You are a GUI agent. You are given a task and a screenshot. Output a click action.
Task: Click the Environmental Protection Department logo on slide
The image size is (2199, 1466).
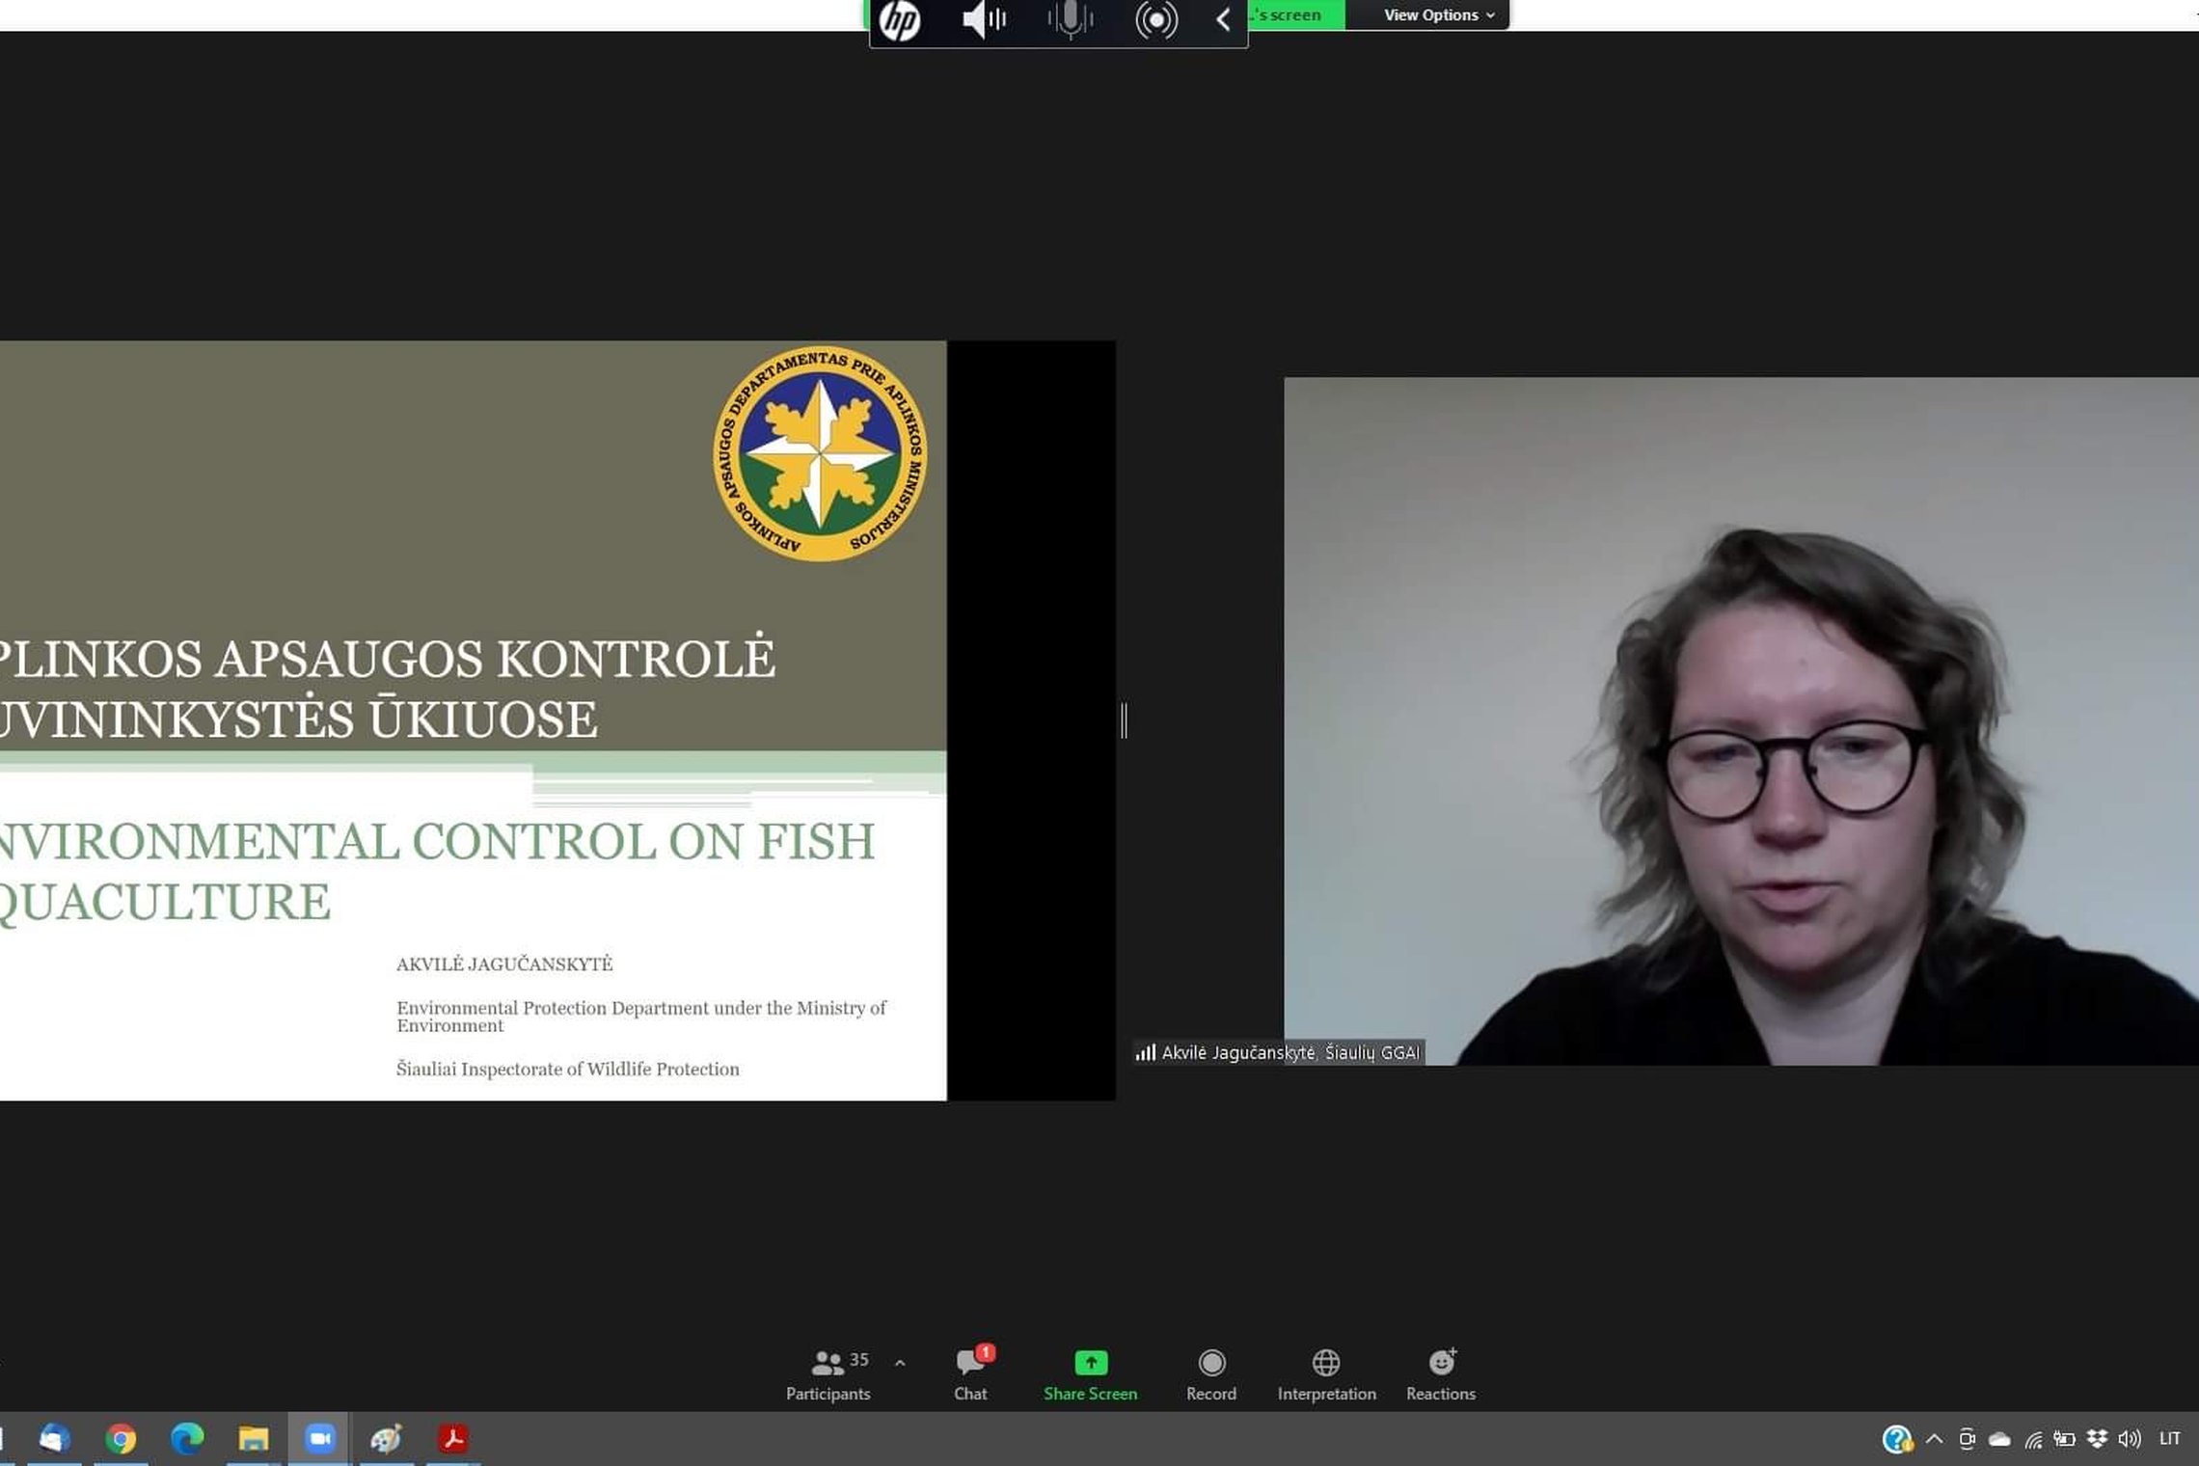pyautogui.click(x=820, y=453)
